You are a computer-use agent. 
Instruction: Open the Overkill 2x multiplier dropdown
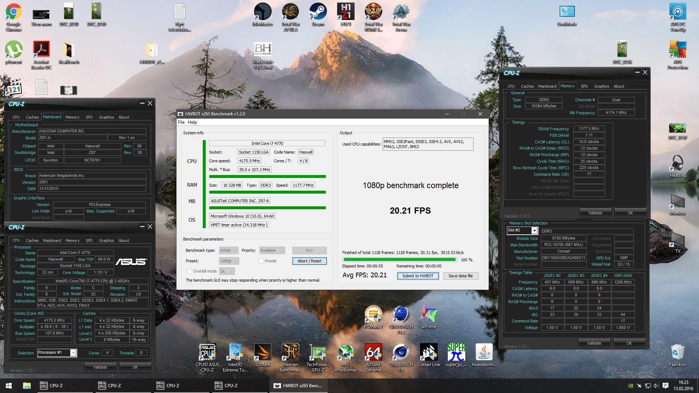(x=227, y=271)
